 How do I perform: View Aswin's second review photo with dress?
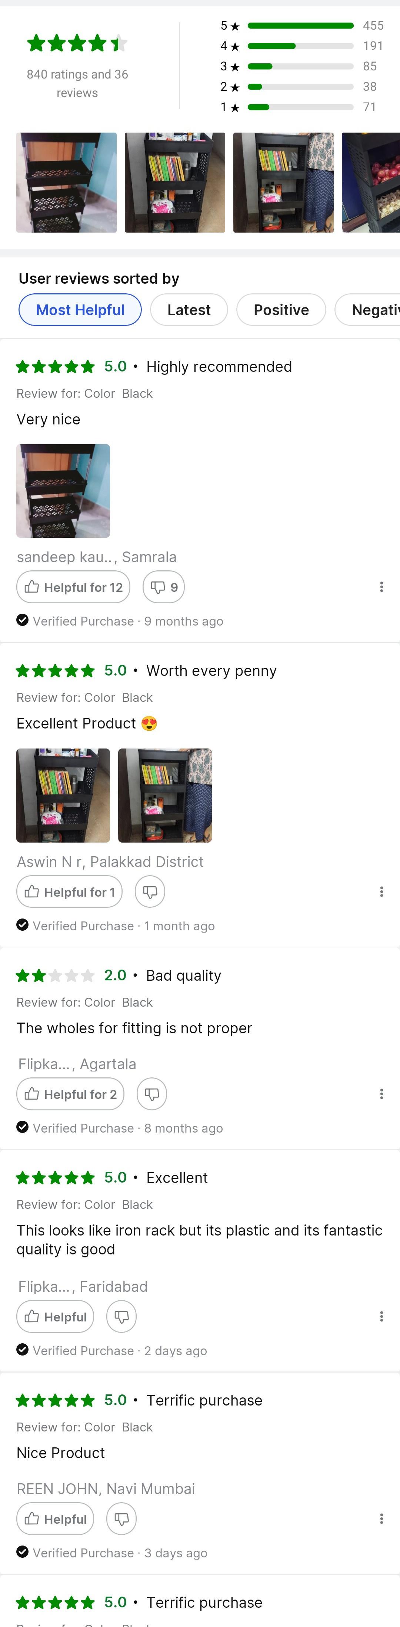point(165,795)
